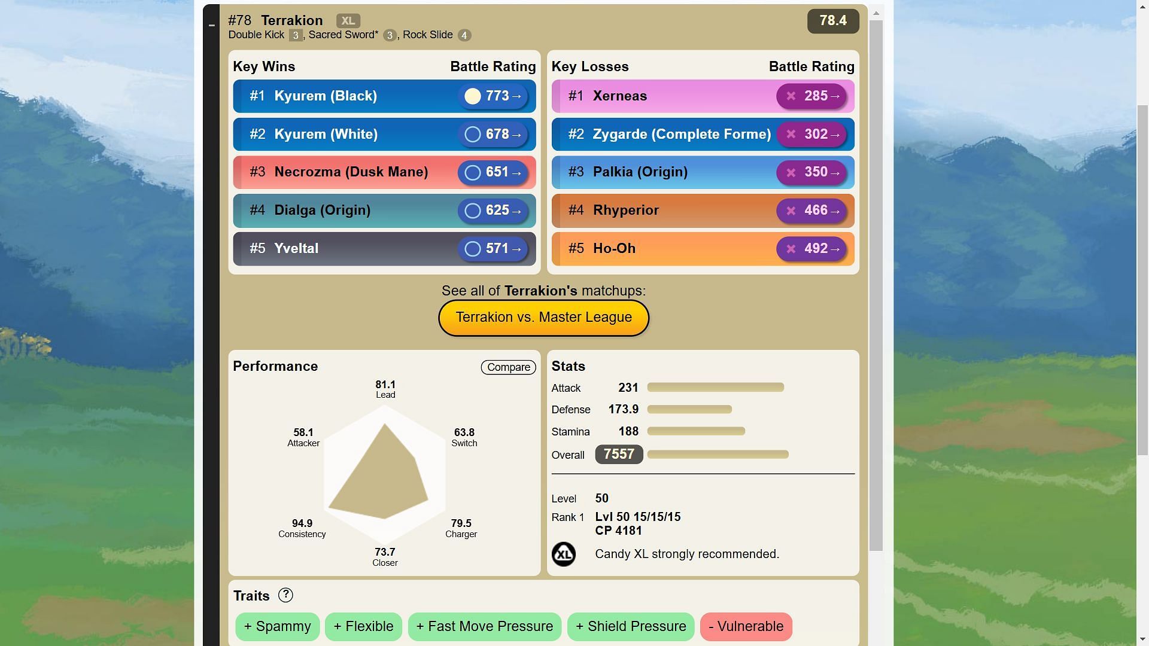Viewport: 1149px width, 646px height.
Task: Click the Overall 7557 stat badge
Action: pos(619,455)
